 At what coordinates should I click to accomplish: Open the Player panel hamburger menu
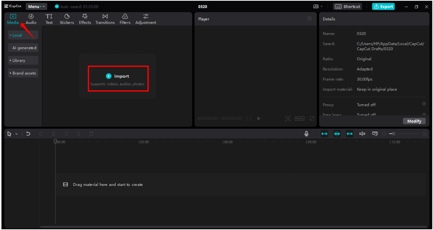click(x=310, y=19)
